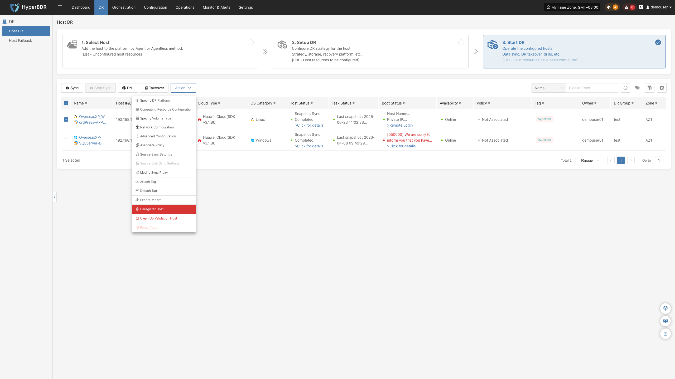Click the Sync button
Viewport: 675px width, 379px height.
[72, 88]
